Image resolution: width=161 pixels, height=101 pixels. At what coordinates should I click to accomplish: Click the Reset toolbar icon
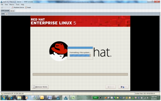26,7
